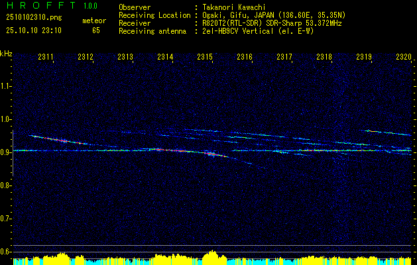Click the meteor count value 65
Screen dimensions: 417x265
[96, 30]
